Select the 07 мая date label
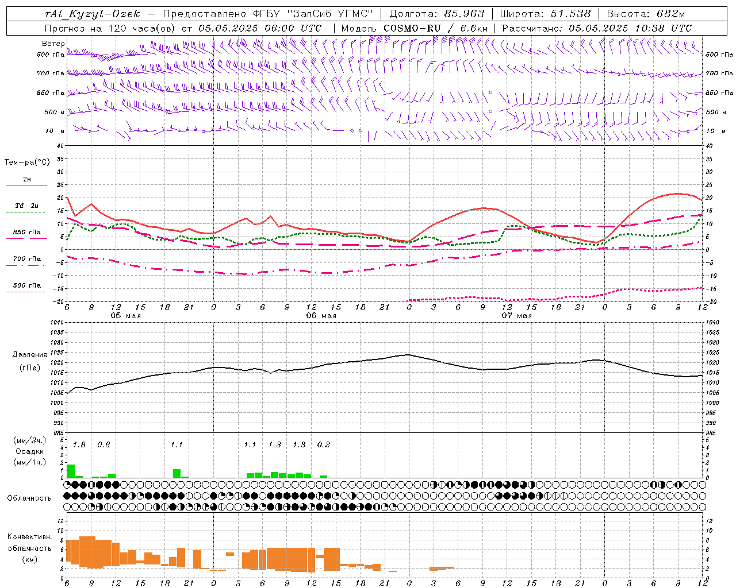736x588 pixels. pos(516,316)
